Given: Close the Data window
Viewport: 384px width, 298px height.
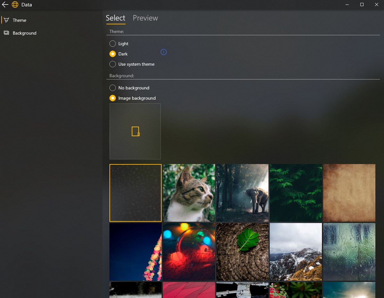Looking at the screenshot, I should [377, 4].
